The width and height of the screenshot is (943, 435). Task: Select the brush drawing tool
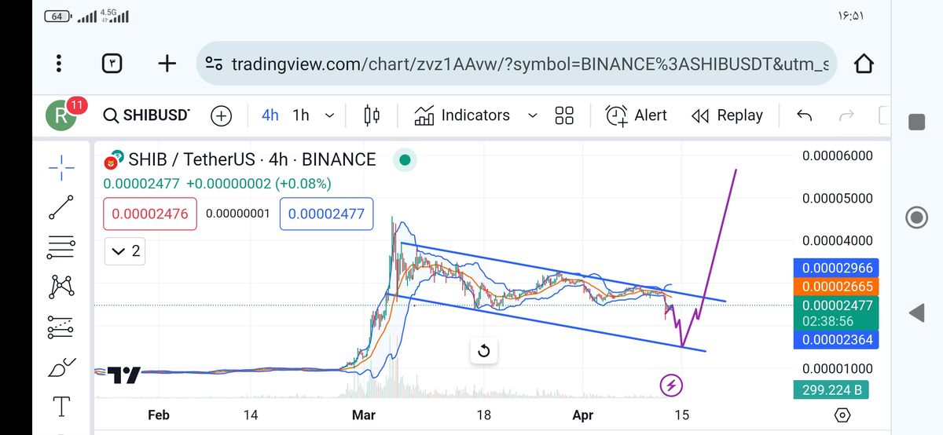coord(61,367)
